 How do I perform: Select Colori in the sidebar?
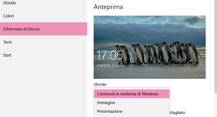8,16
